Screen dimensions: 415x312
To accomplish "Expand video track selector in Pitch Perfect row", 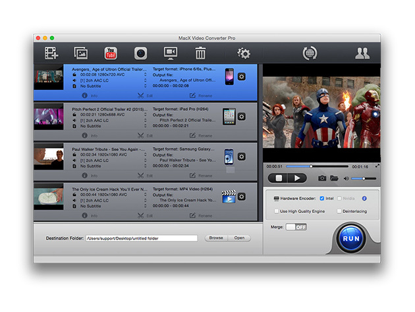I will click(x=146, y=115).
